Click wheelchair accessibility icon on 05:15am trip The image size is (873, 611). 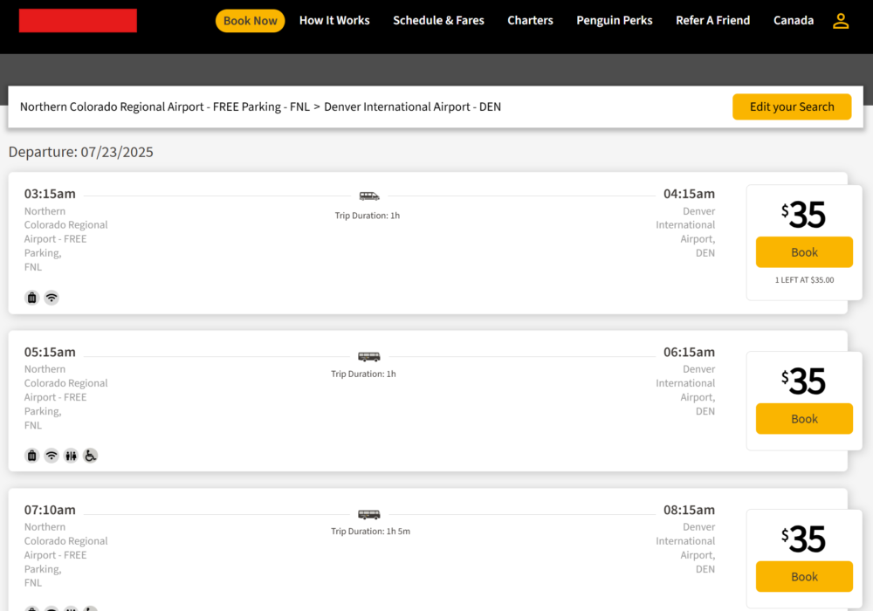pyautogui.click(x=91, y=456)
